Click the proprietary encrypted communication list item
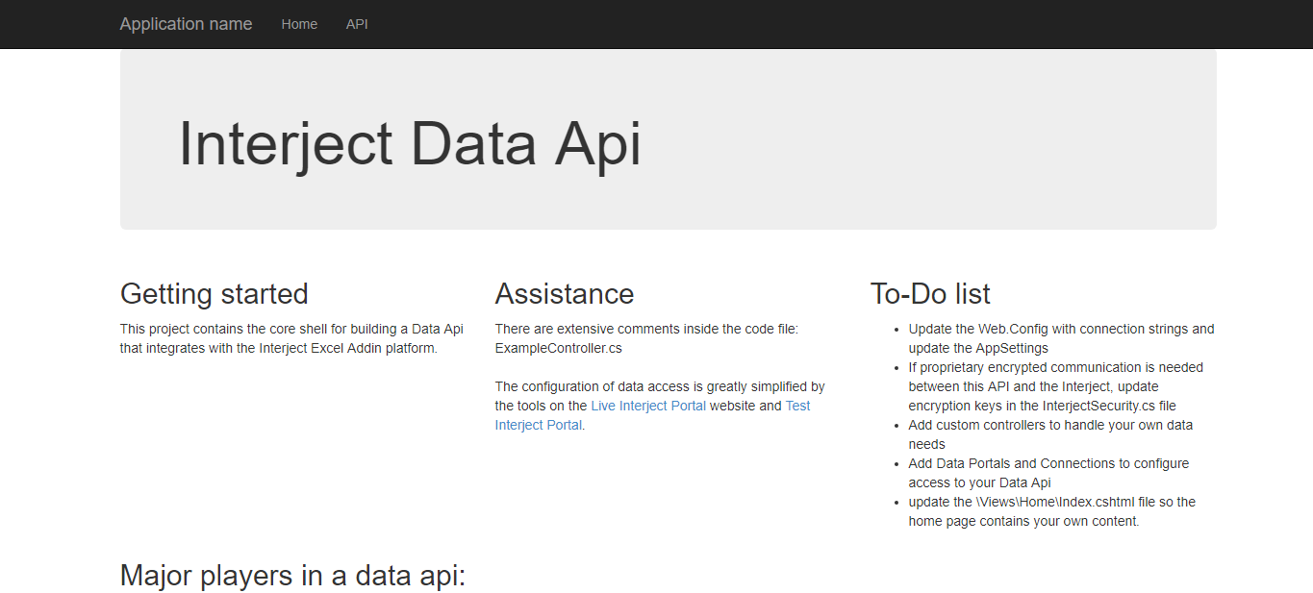This screenshot has height=593, width=1313. click(x=1055, y=386)
